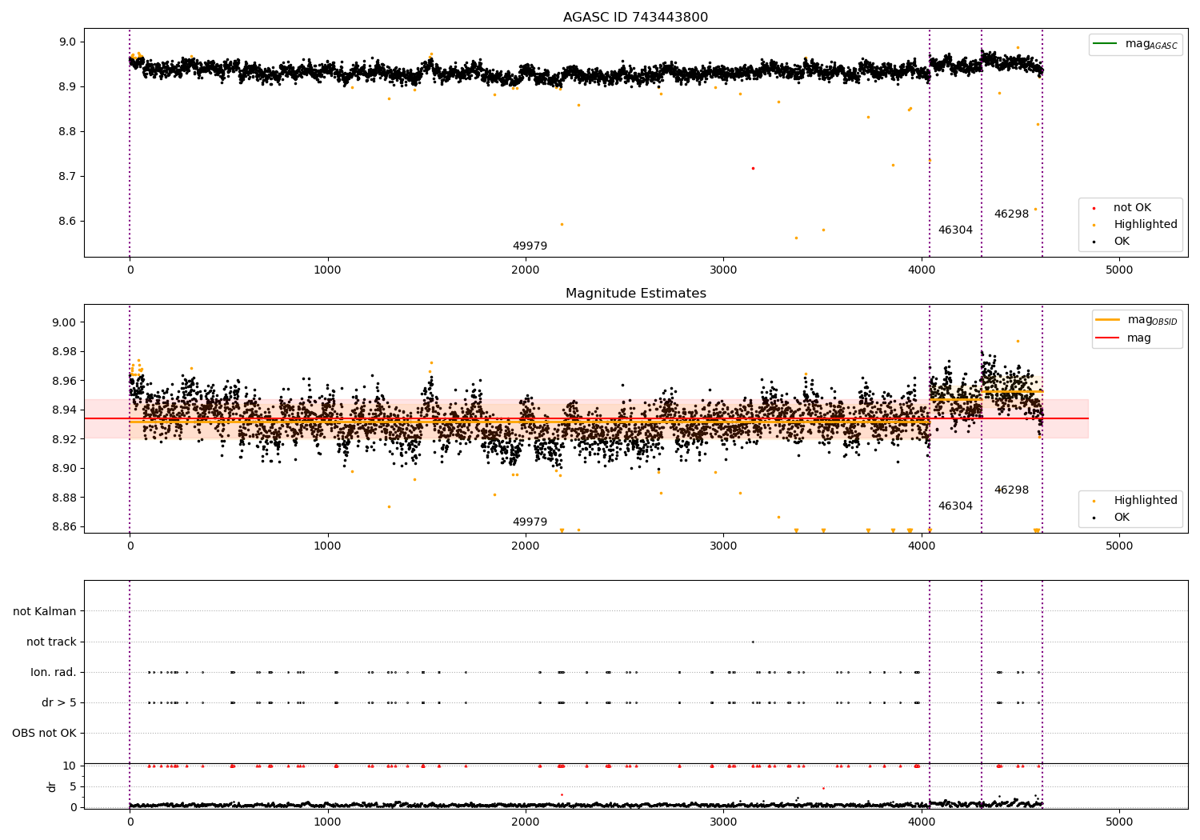Click the 8.6 y-tick in the top plot
1200x840 pixels.
point(68,222)
